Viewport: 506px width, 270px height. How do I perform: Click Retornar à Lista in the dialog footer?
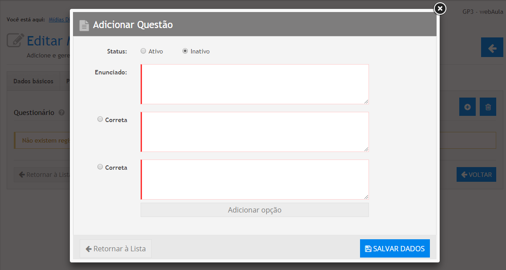pos(116,249)
